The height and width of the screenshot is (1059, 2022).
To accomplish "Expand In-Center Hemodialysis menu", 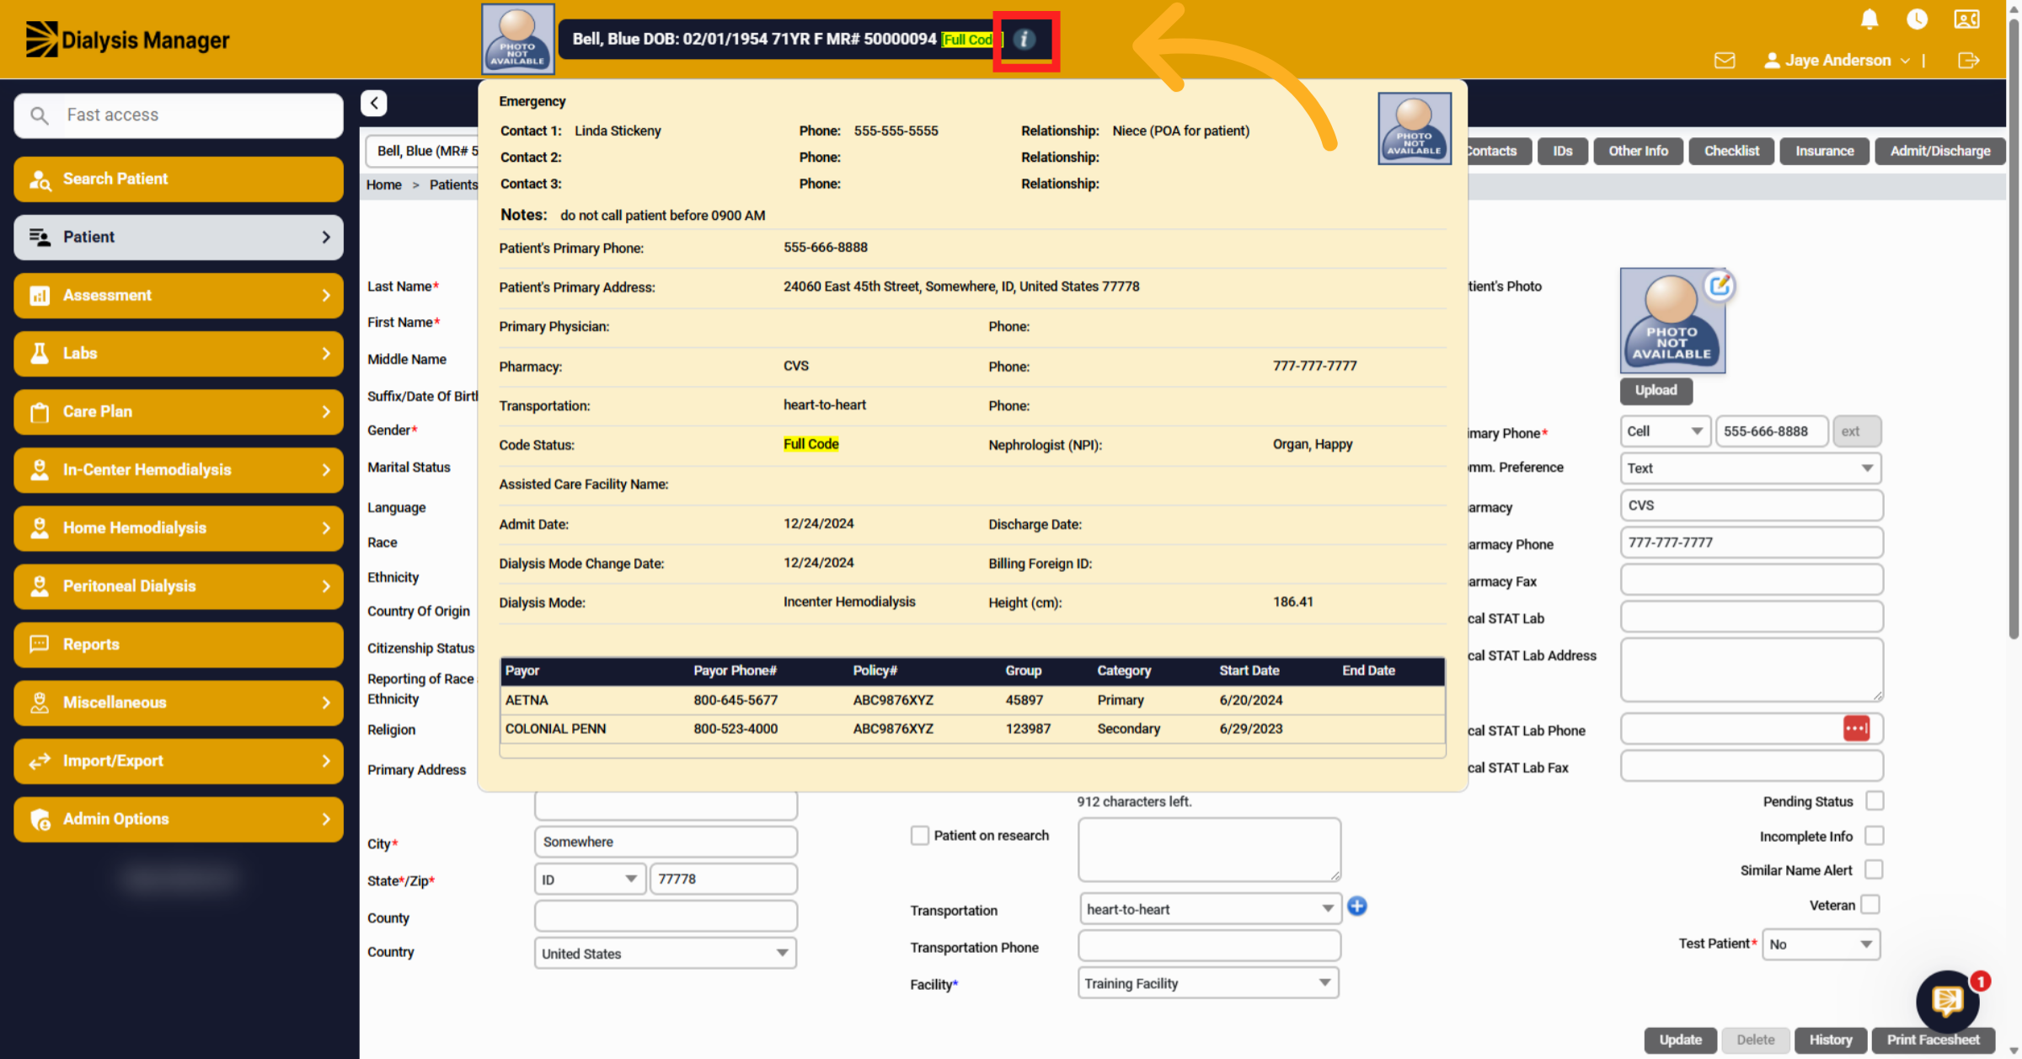I will coord(179,470).
